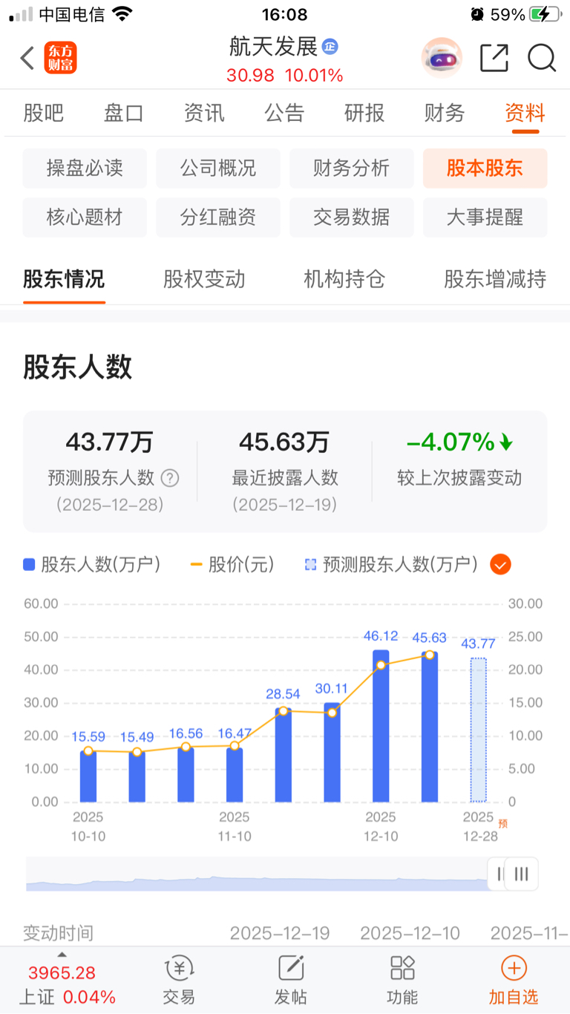This screenshot has height=1014, width=570.
Task: Tap the dashed 43.77 forecast bar
Action: 479,730
